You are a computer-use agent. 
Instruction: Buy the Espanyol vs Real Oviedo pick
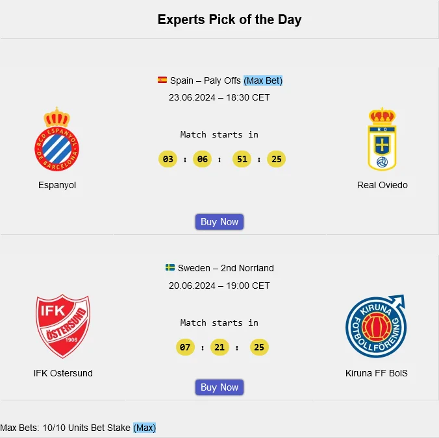(x=219, y=222)
